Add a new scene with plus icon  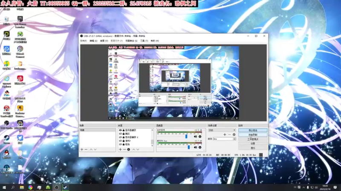82,149
